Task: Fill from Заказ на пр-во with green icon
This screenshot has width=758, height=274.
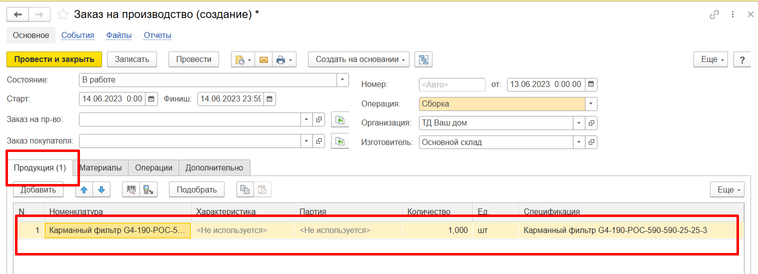Action: pyautogui.click(x=339, y=120)
